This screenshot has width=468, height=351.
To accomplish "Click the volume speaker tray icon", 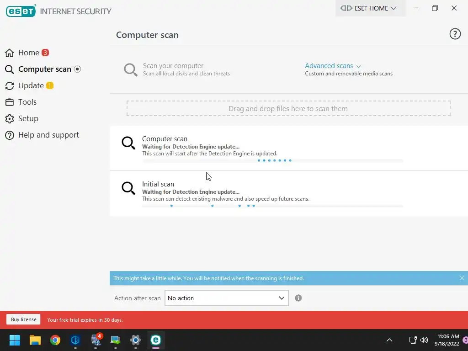I will [x=424, y=340].
